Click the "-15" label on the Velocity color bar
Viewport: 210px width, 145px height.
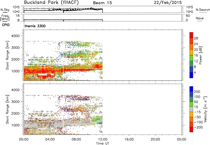(x=197, y=112)
